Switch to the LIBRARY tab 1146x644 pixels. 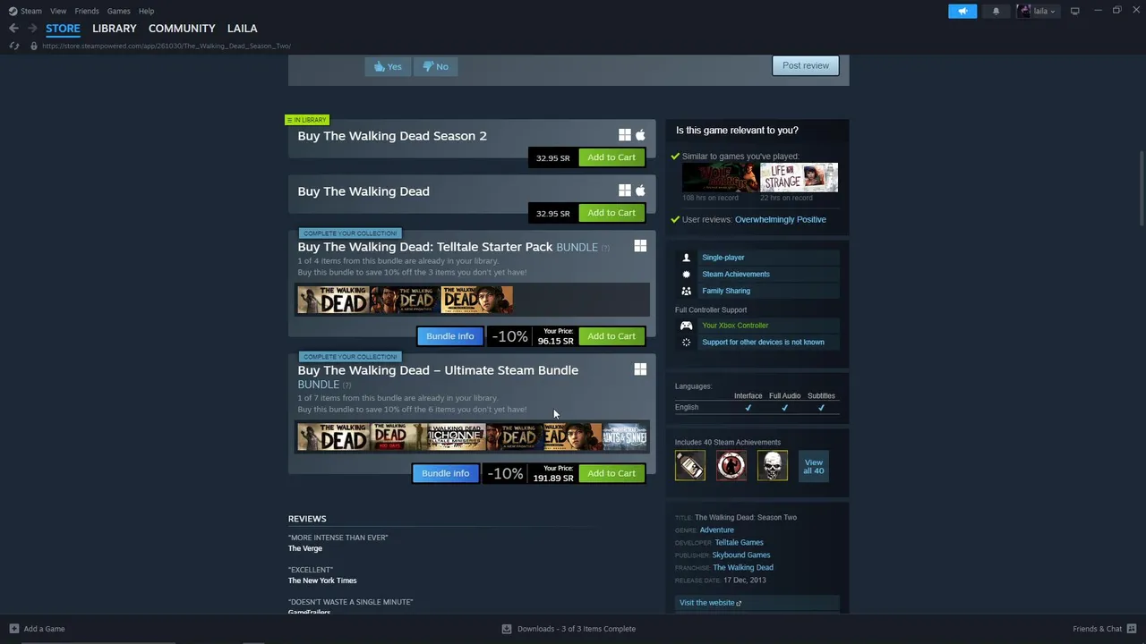tap(115, 29)
